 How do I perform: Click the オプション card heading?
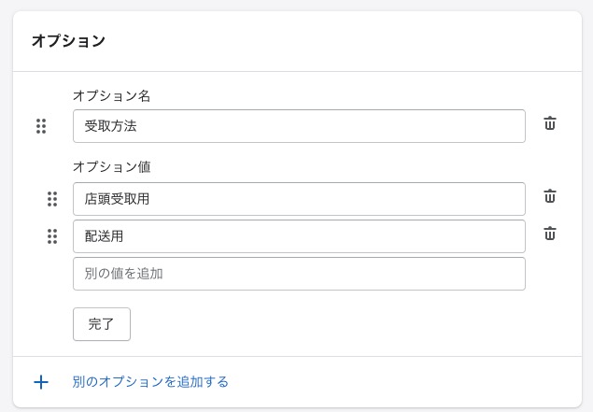[x=68, y=41]
